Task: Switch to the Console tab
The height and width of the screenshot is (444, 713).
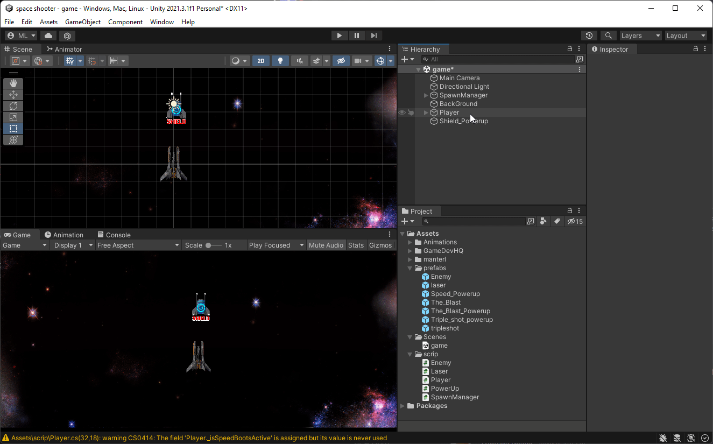Action: pyautogui.click(x=114, y=234)
